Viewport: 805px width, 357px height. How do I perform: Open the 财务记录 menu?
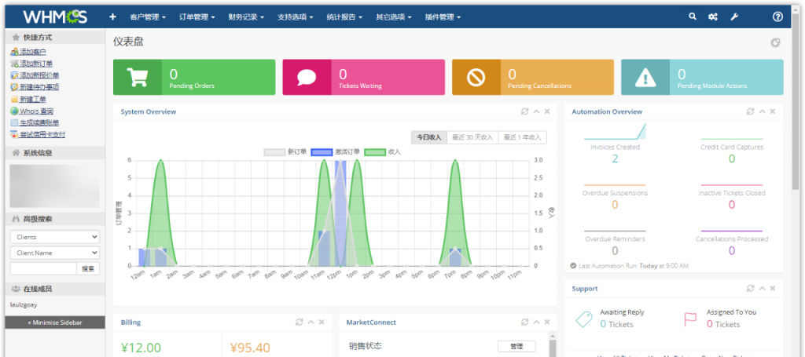pos(246,17)
